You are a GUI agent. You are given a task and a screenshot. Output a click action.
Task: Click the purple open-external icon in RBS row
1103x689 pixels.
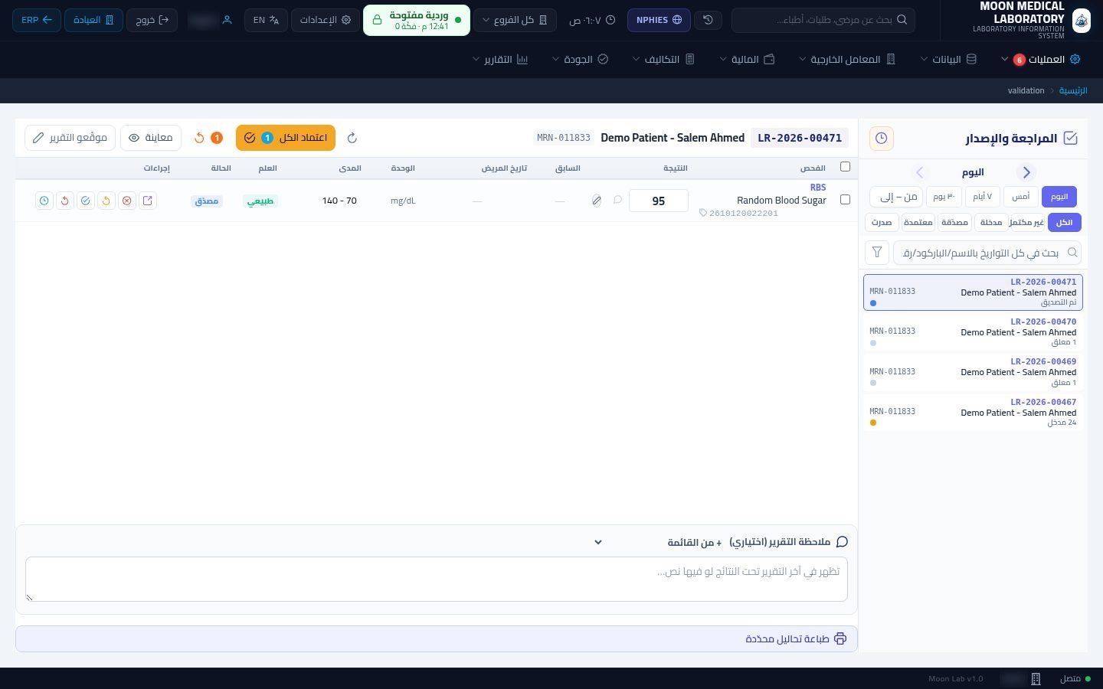pyautogui.click(x=148, y=201)
